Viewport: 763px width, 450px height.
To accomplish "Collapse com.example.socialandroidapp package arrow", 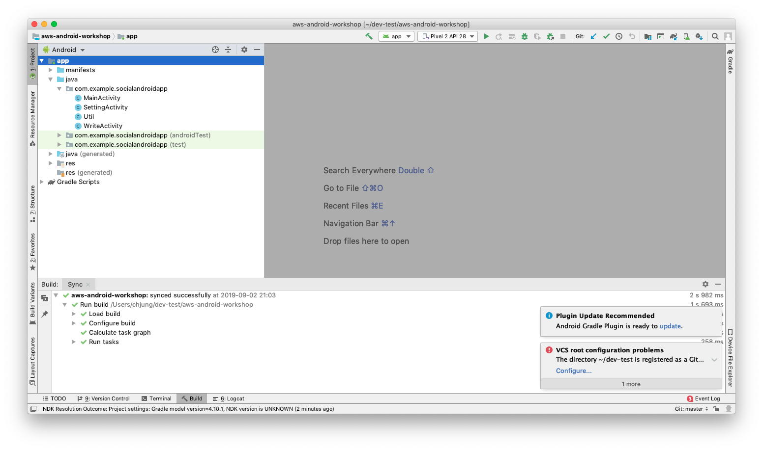I will (x=59, y=89).
